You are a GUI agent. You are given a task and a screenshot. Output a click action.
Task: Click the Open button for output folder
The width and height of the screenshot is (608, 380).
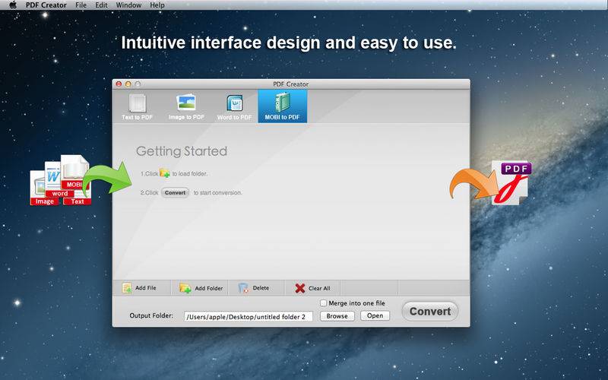(x=375, y=315)
